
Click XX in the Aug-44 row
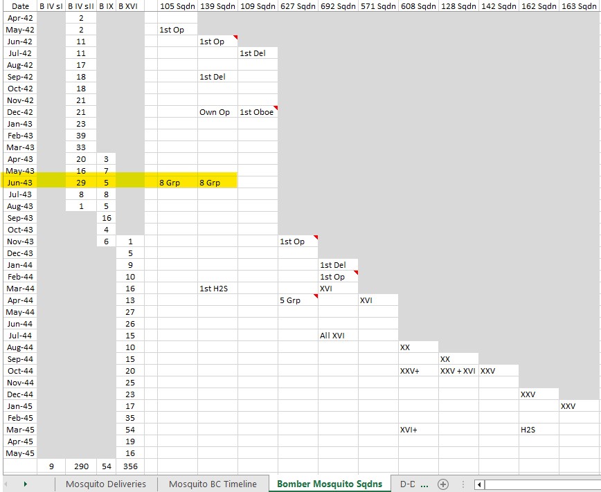pos(418,347)
